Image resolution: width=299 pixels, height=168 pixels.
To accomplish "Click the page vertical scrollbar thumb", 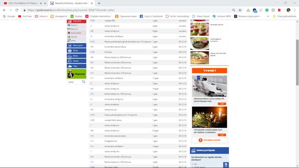I will pyautogui.click(x=297, y=62).
